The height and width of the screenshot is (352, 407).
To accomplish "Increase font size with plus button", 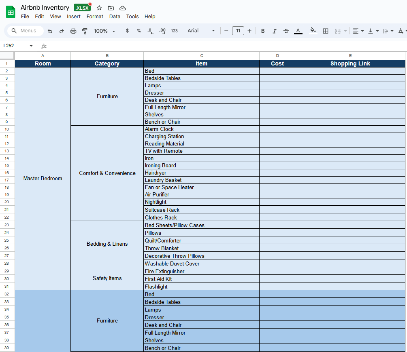I will tap(249, 31).
